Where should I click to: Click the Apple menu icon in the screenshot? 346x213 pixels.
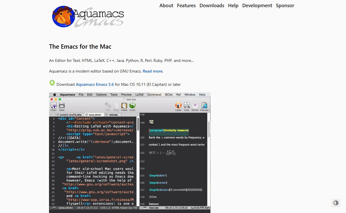coord(54,94)
